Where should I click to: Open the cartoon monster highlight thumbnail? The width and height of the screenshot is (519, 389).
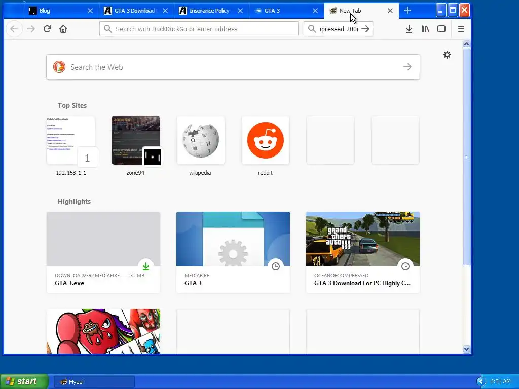click(x=103, y=331)
